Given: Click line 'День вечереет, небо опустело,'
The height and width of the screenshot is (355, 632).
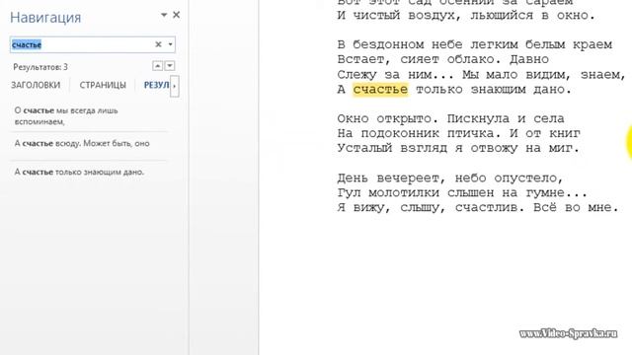Looking at the screenshot, I should point(450,177).
